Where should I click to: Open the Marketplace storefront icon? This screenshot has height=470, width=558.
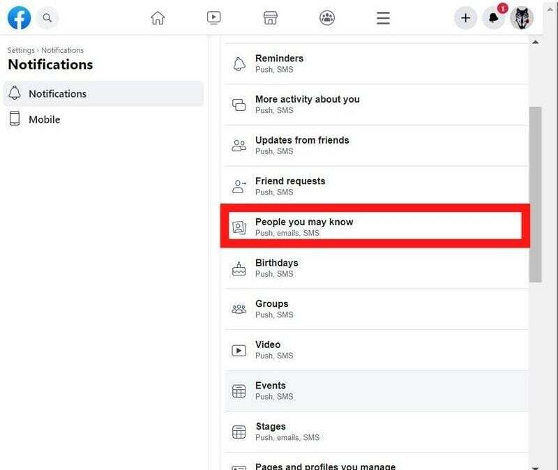[x=271, y=18]
